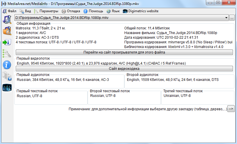237x144 pixels.
Task: Click the documents with globe sidebar icon
Action: click(x=7, y=76)
